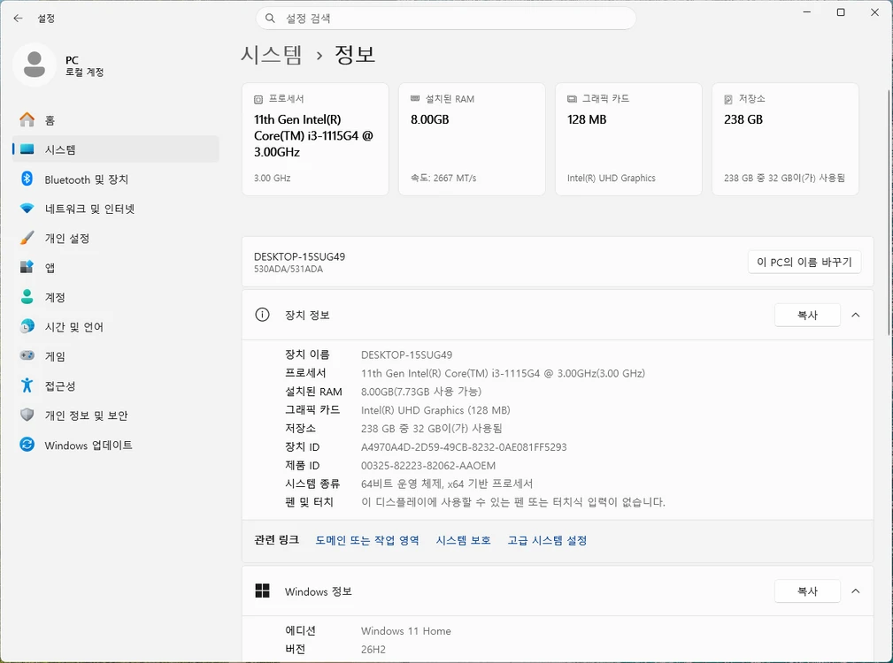Click version value 26H2
893x663 pixels.
pyautogui.click(x=373, y=649)
